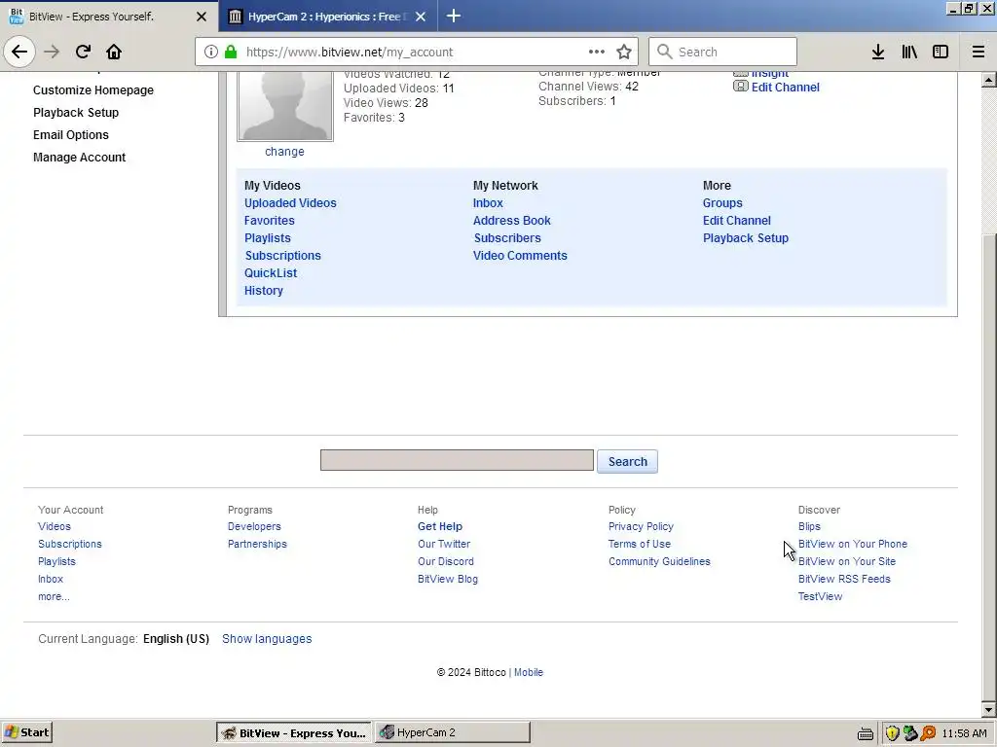Open the Mobile site link
997x747 pixels.
[x=529, y=672]
